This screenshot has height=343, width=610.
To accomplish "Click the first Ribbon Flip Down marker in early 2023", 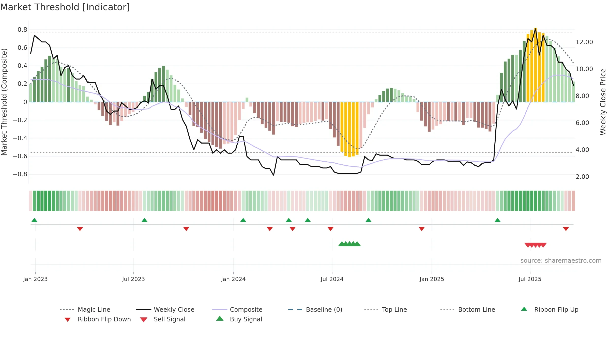I will [x=80, y=229].
